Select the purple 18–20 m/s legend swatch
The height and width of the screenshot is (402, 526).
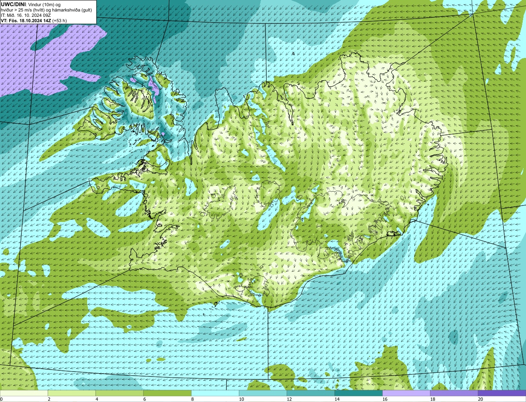point(454,393)
